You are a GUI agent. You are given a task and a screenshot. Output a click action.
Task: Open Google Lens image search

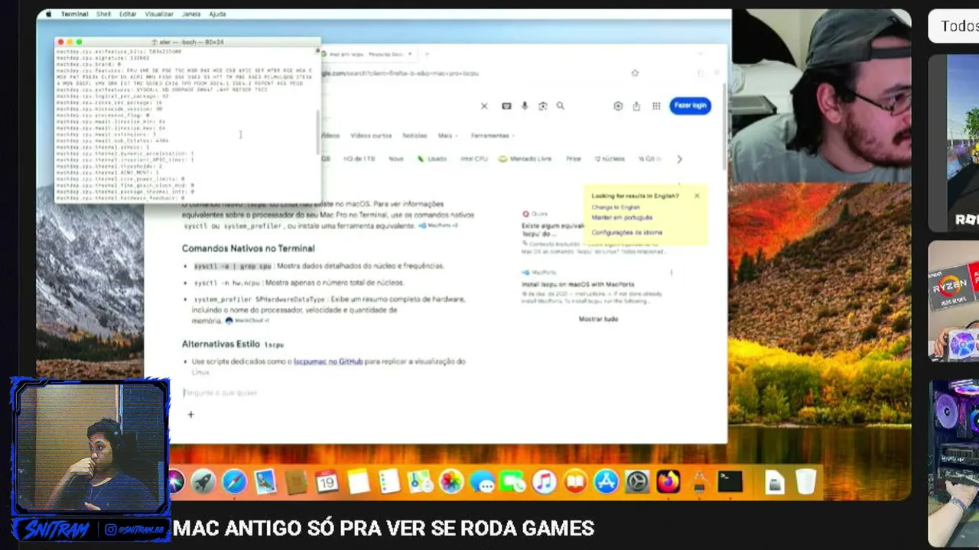click(543, 106)
